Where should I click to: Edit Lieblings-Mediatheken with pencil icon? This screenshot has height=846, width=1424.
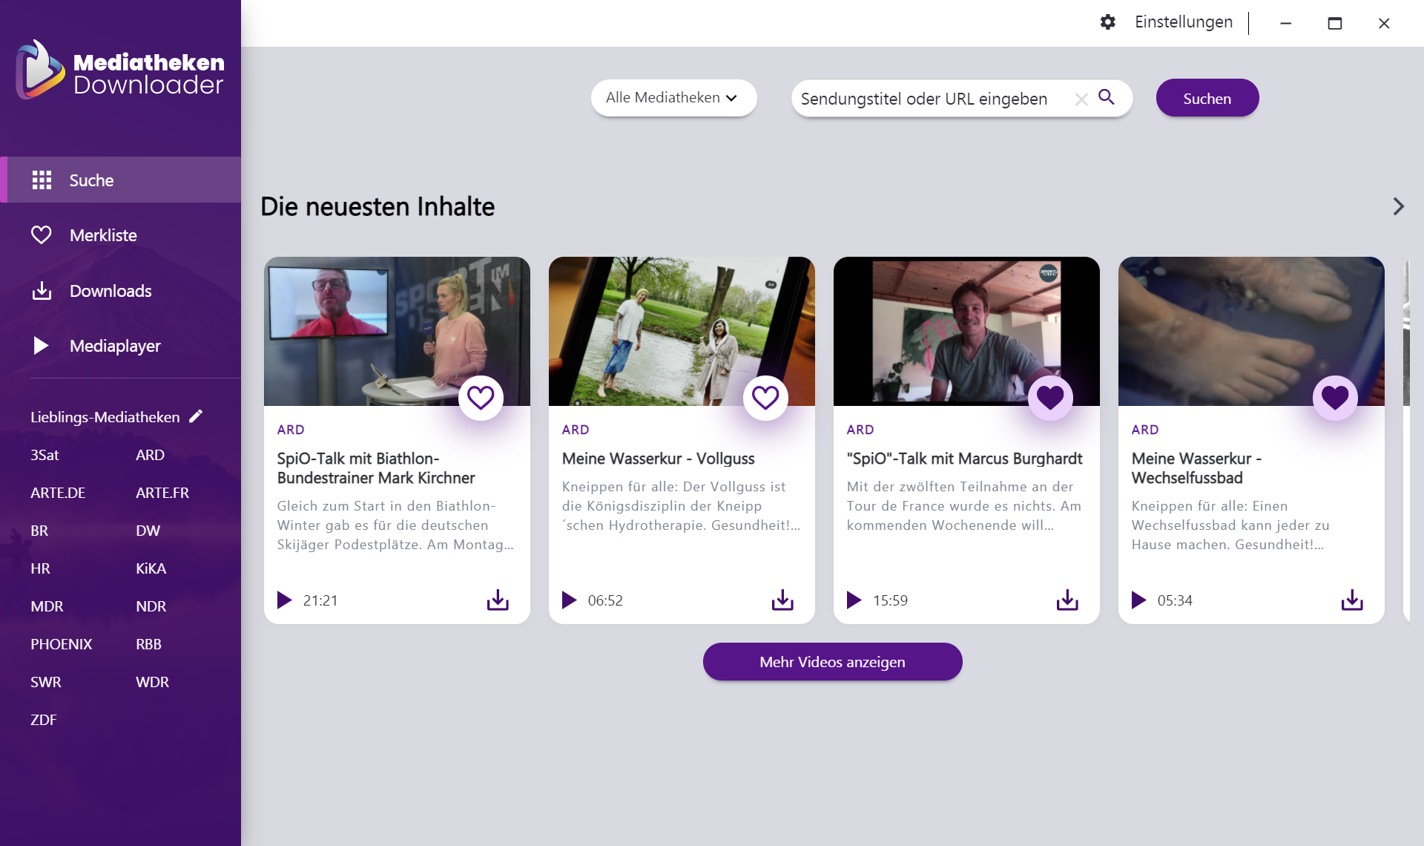pyautogui.click(x=196, y=416)
